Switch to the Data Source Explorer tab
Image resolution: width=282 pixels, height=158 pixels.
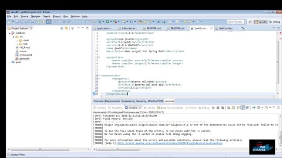pyautogui.click(x=170, y=108)
